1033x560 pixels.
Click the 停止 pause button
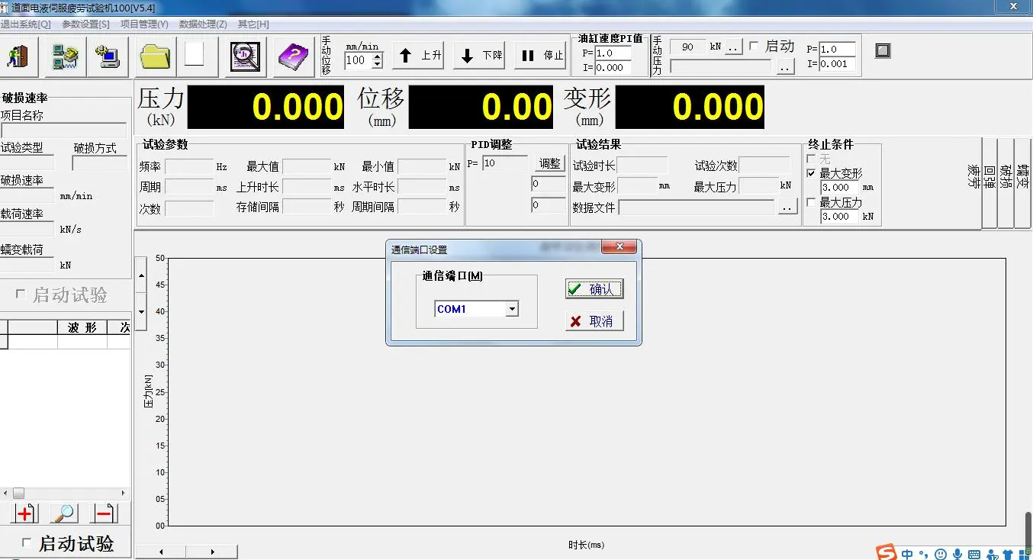540,55
